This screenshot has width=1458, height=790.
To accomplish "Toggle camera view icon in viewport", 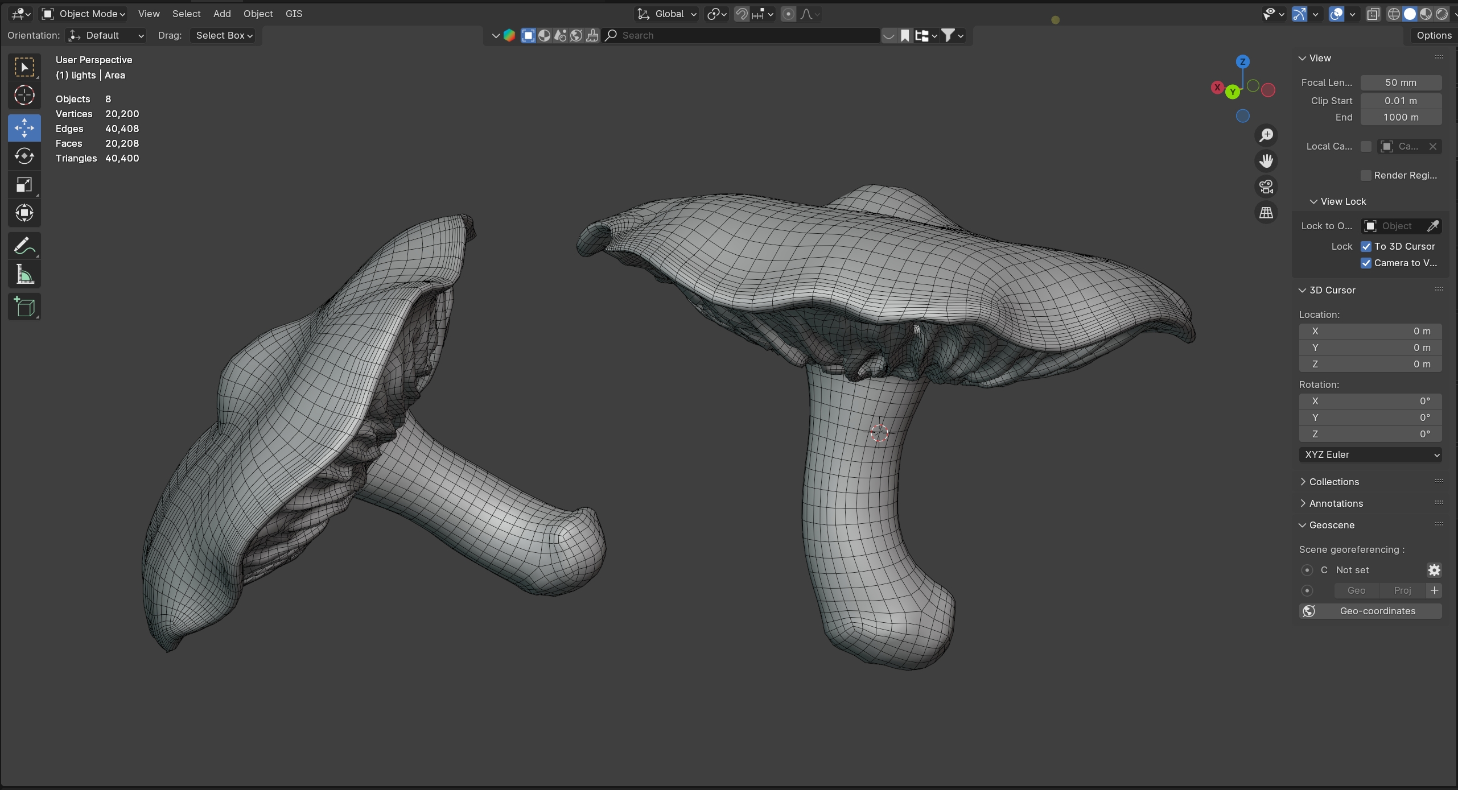I will [x=1266, y=187].
